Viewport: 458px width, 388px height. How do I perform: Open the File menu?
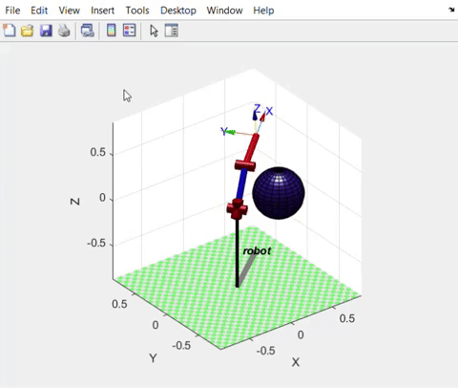point(12,11)
